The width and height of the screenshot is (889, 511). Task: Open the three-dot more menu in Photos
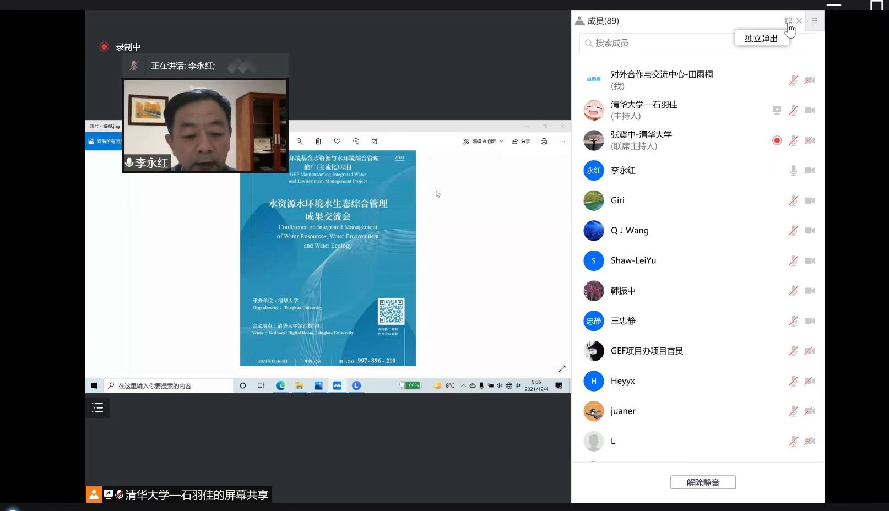[562, 142]
